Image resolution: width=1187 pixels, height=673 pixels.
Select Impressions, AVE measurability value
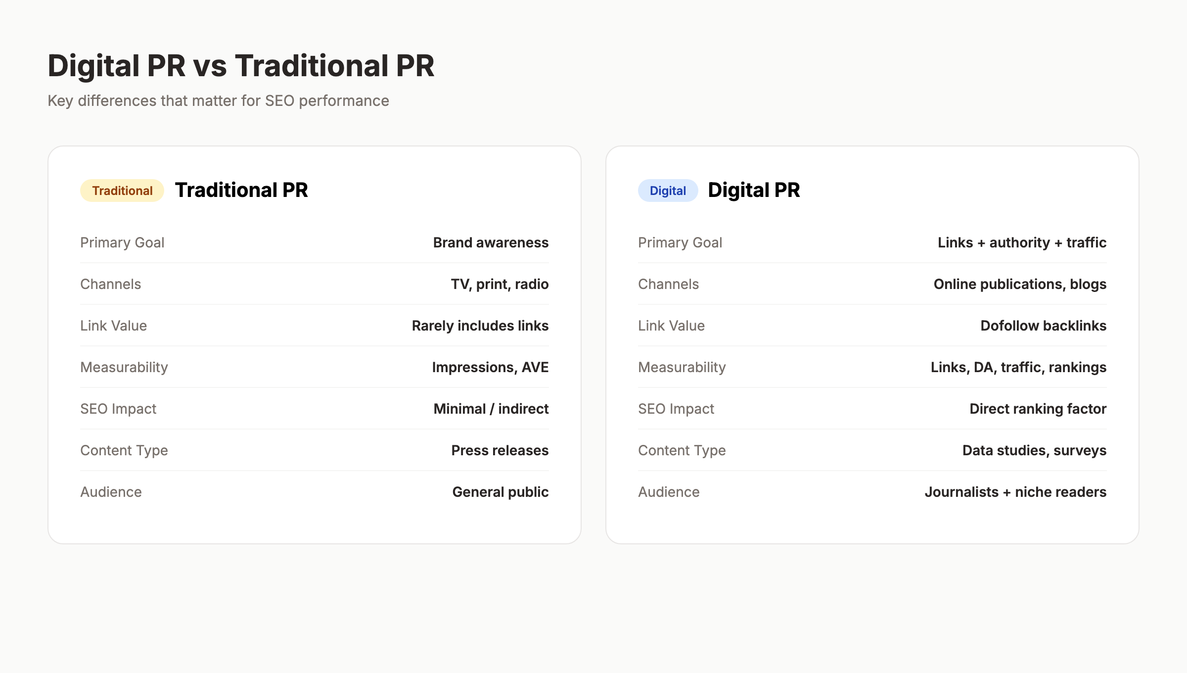(490, 367)
